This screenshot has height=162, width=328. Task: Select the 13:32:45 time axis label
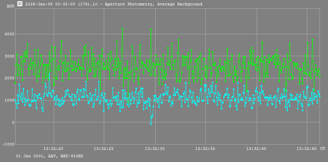point(307,149)
